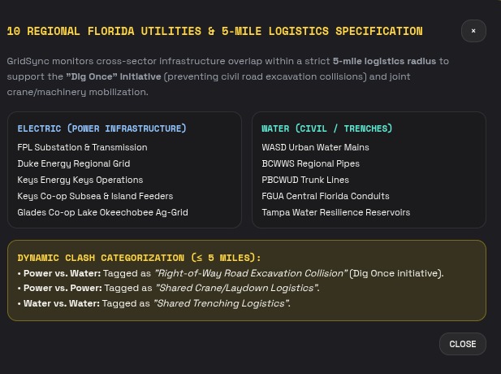Click 'crane/machinery mobilization.' in the description
The width and height of the screenshot is (501, 374).
coord(78,92)
